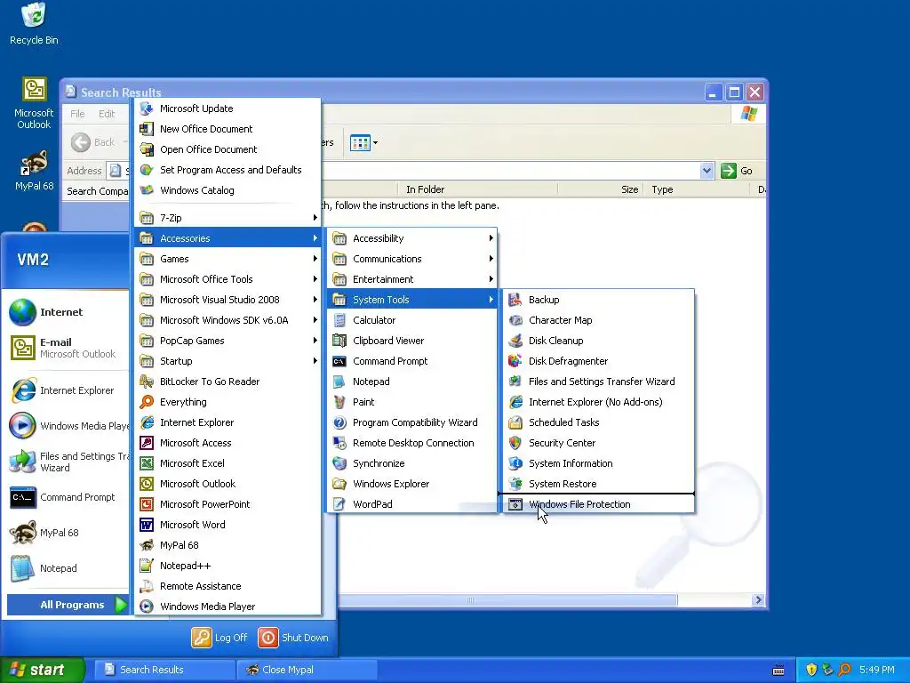Click the Notepad icon in Accessories menu
This screenshot has width=910, height=683.
[339, 382]
